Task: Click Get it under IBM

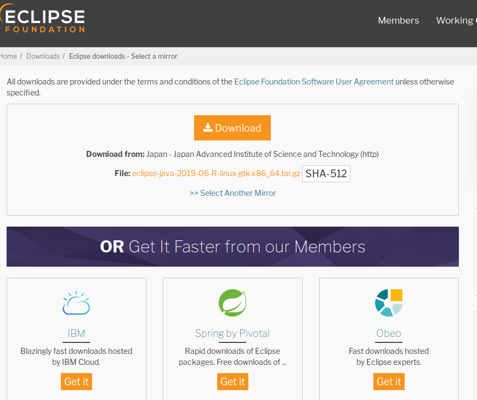Action: (x=76, y=381)
